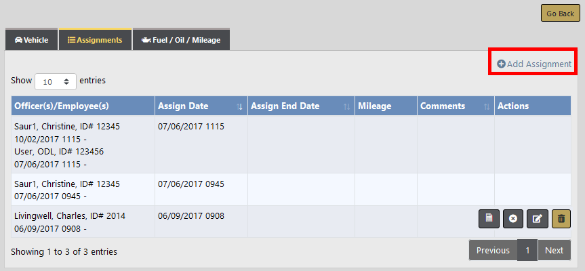The image size is (585, 271).
Task: Edit the Livingwell, Charles assignment
Action: (537, 219)
